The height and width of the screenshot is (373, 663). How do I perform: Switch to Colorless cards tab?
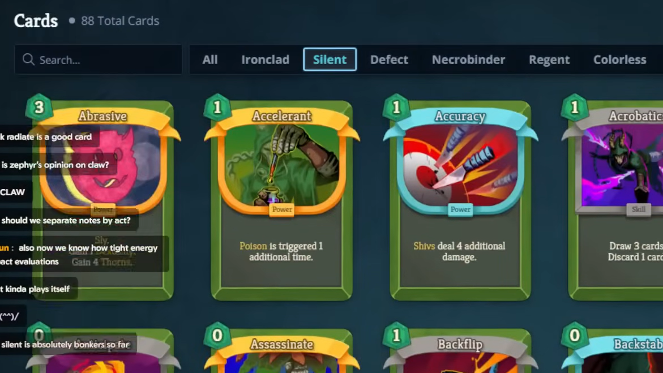tap(619, 59)
